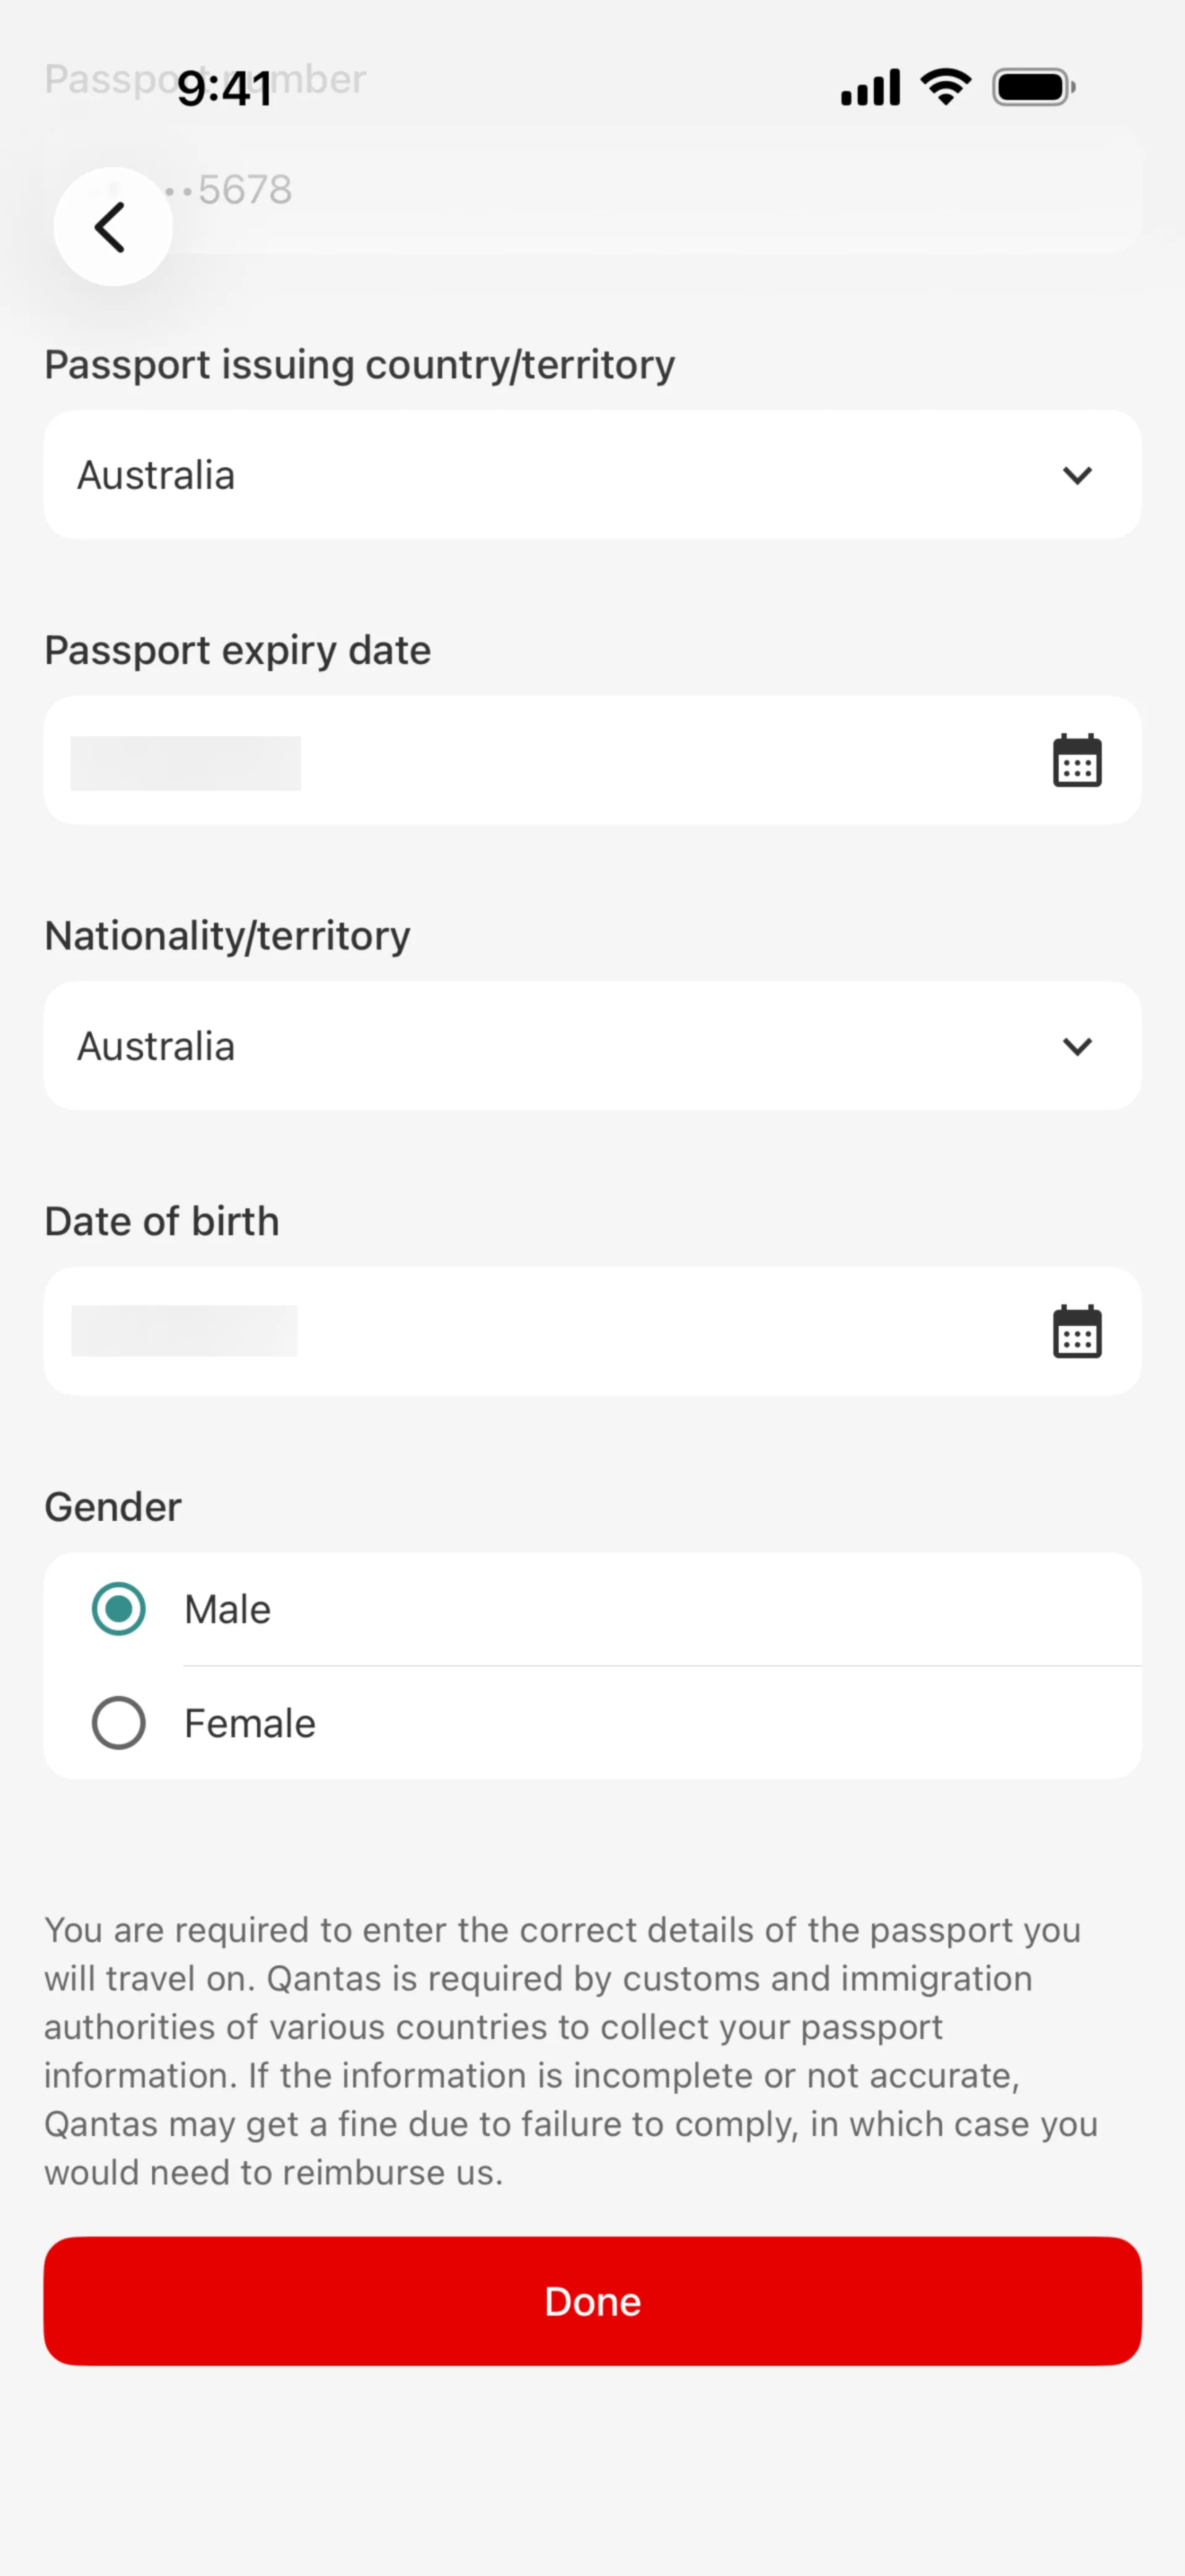The image size is (1185, 2576).
Task: Tap the Wi-Fi status icon
Action: point(945,87)
